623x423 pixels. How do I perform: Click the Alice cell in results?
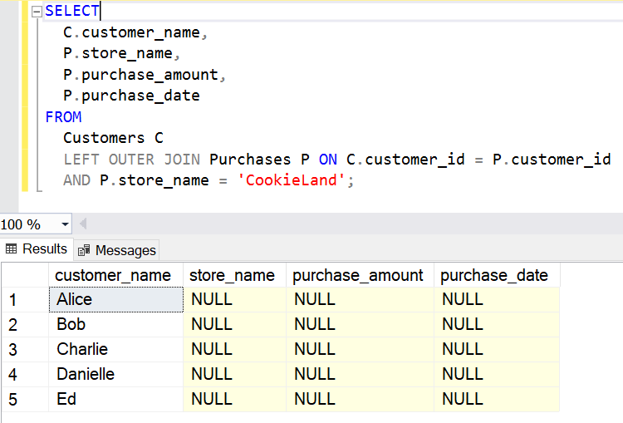click(115, 300)
